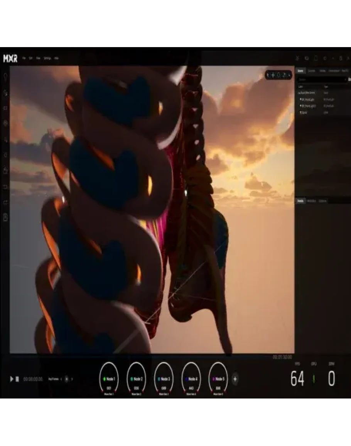Open the Settings menu
This screenshot has height=446, width=351.
pyautogui.click(x=47, y=58)
